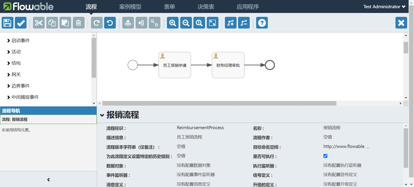Close the editor with the X icon
This screenshot has width=414, height=187.
coord(401,23)
